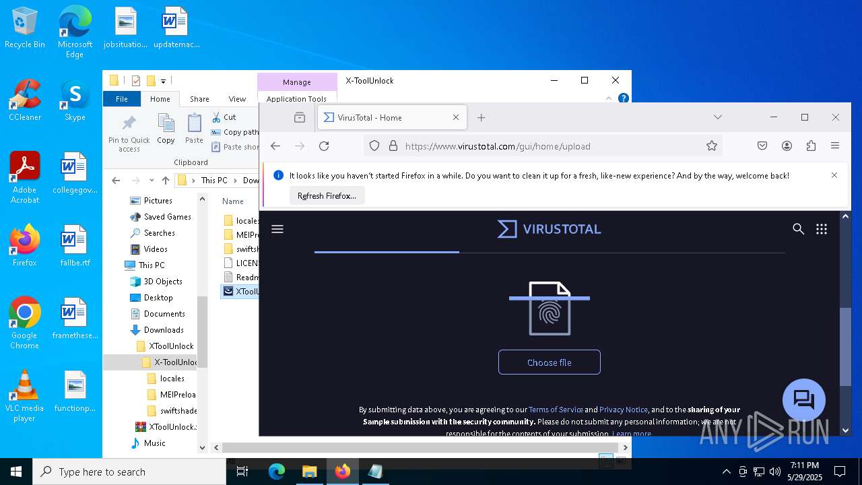
Task: Open Application Tools ribbon tab
Action: pos(296,99)
